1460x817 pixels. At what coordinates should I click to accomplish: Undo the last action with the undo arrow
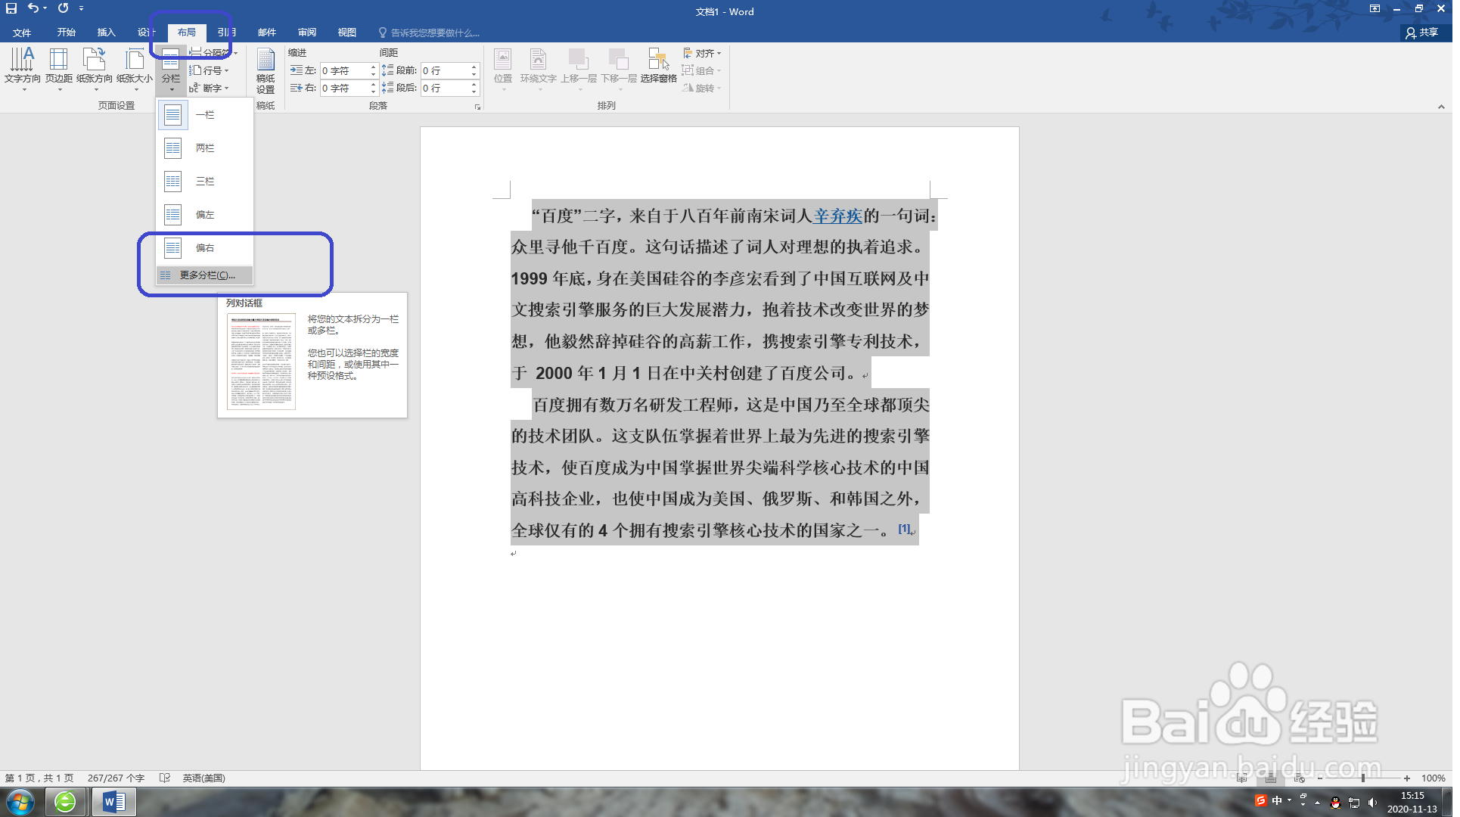coord(33,8)
